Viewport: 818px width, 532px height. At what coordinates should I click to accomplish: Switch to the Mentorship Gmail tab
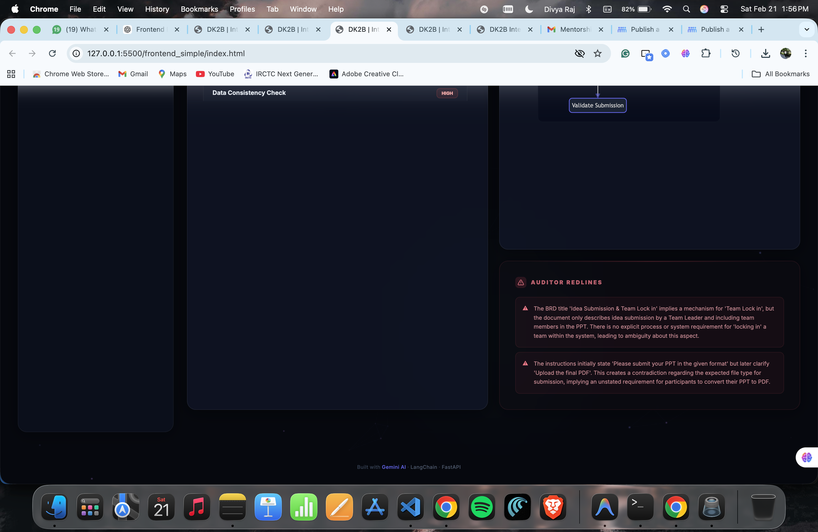(x=575, y=29)
